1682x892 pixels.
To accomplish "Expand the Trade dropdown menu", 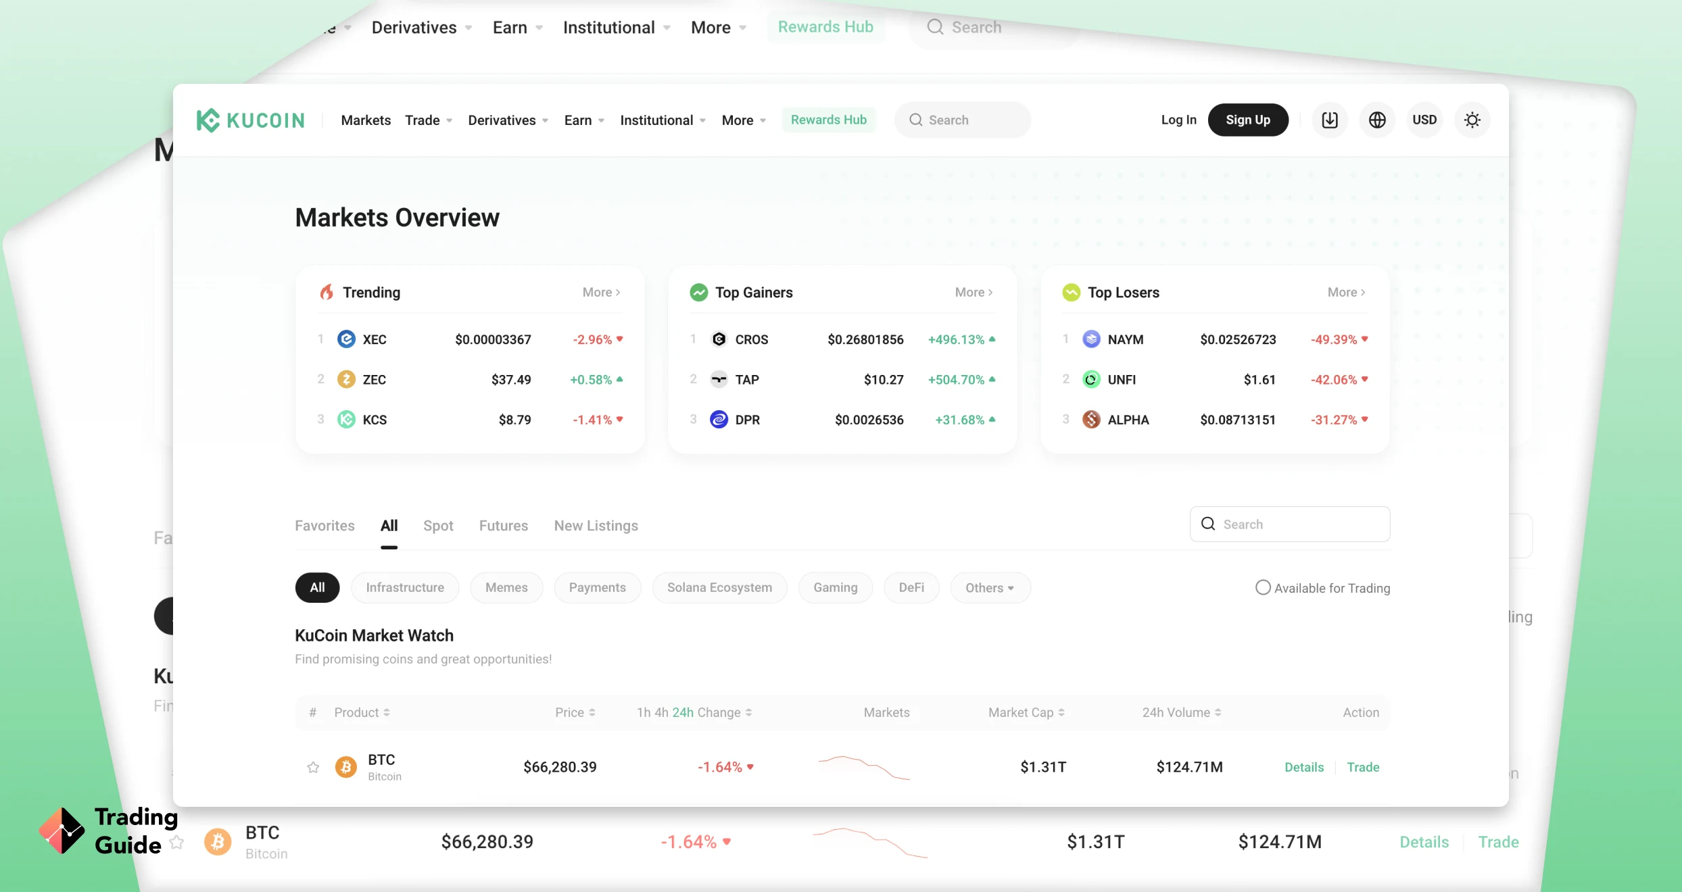I will 429,120.
